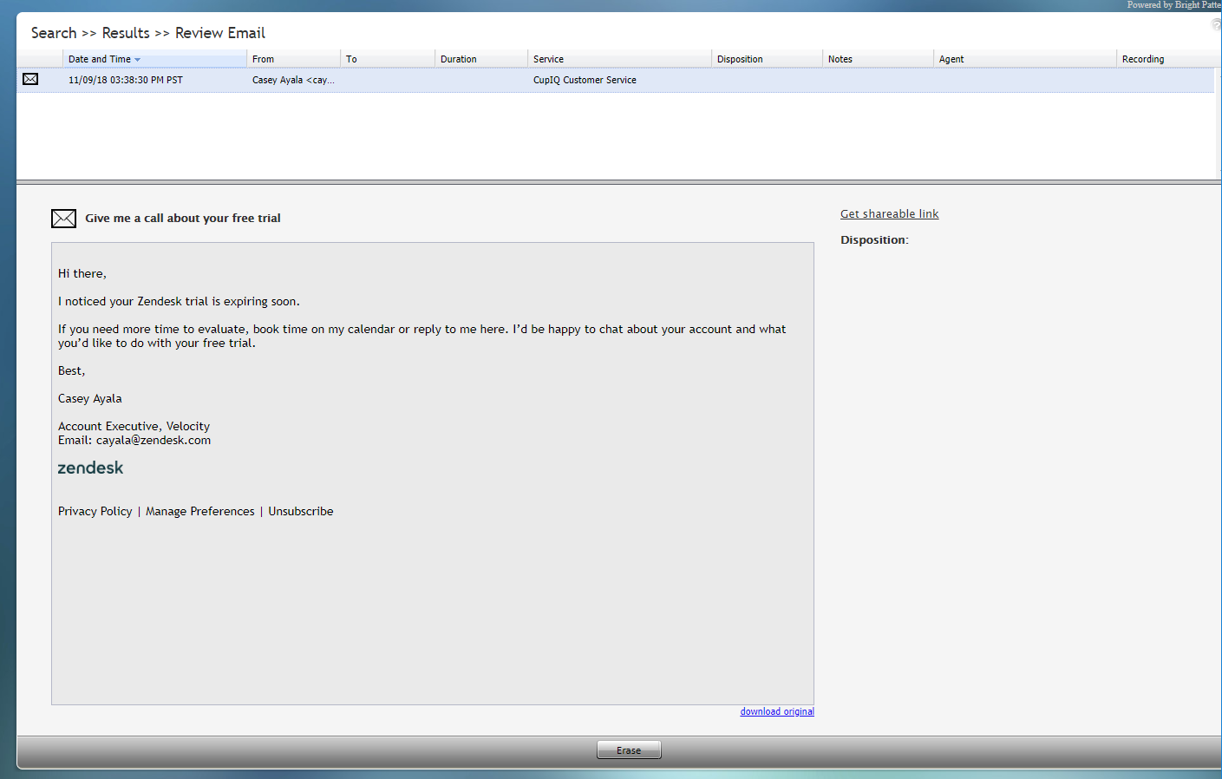
Task: Click the subject Give me a call about your free trial
Action: (183, 219)
